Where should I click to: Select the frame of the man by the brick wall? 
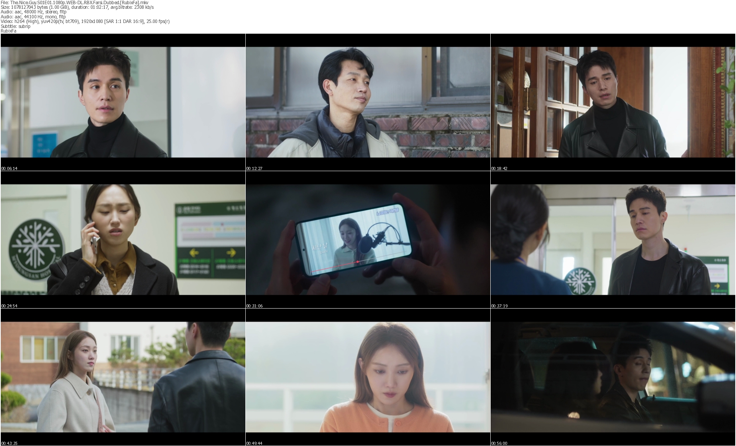coord(368,102)
